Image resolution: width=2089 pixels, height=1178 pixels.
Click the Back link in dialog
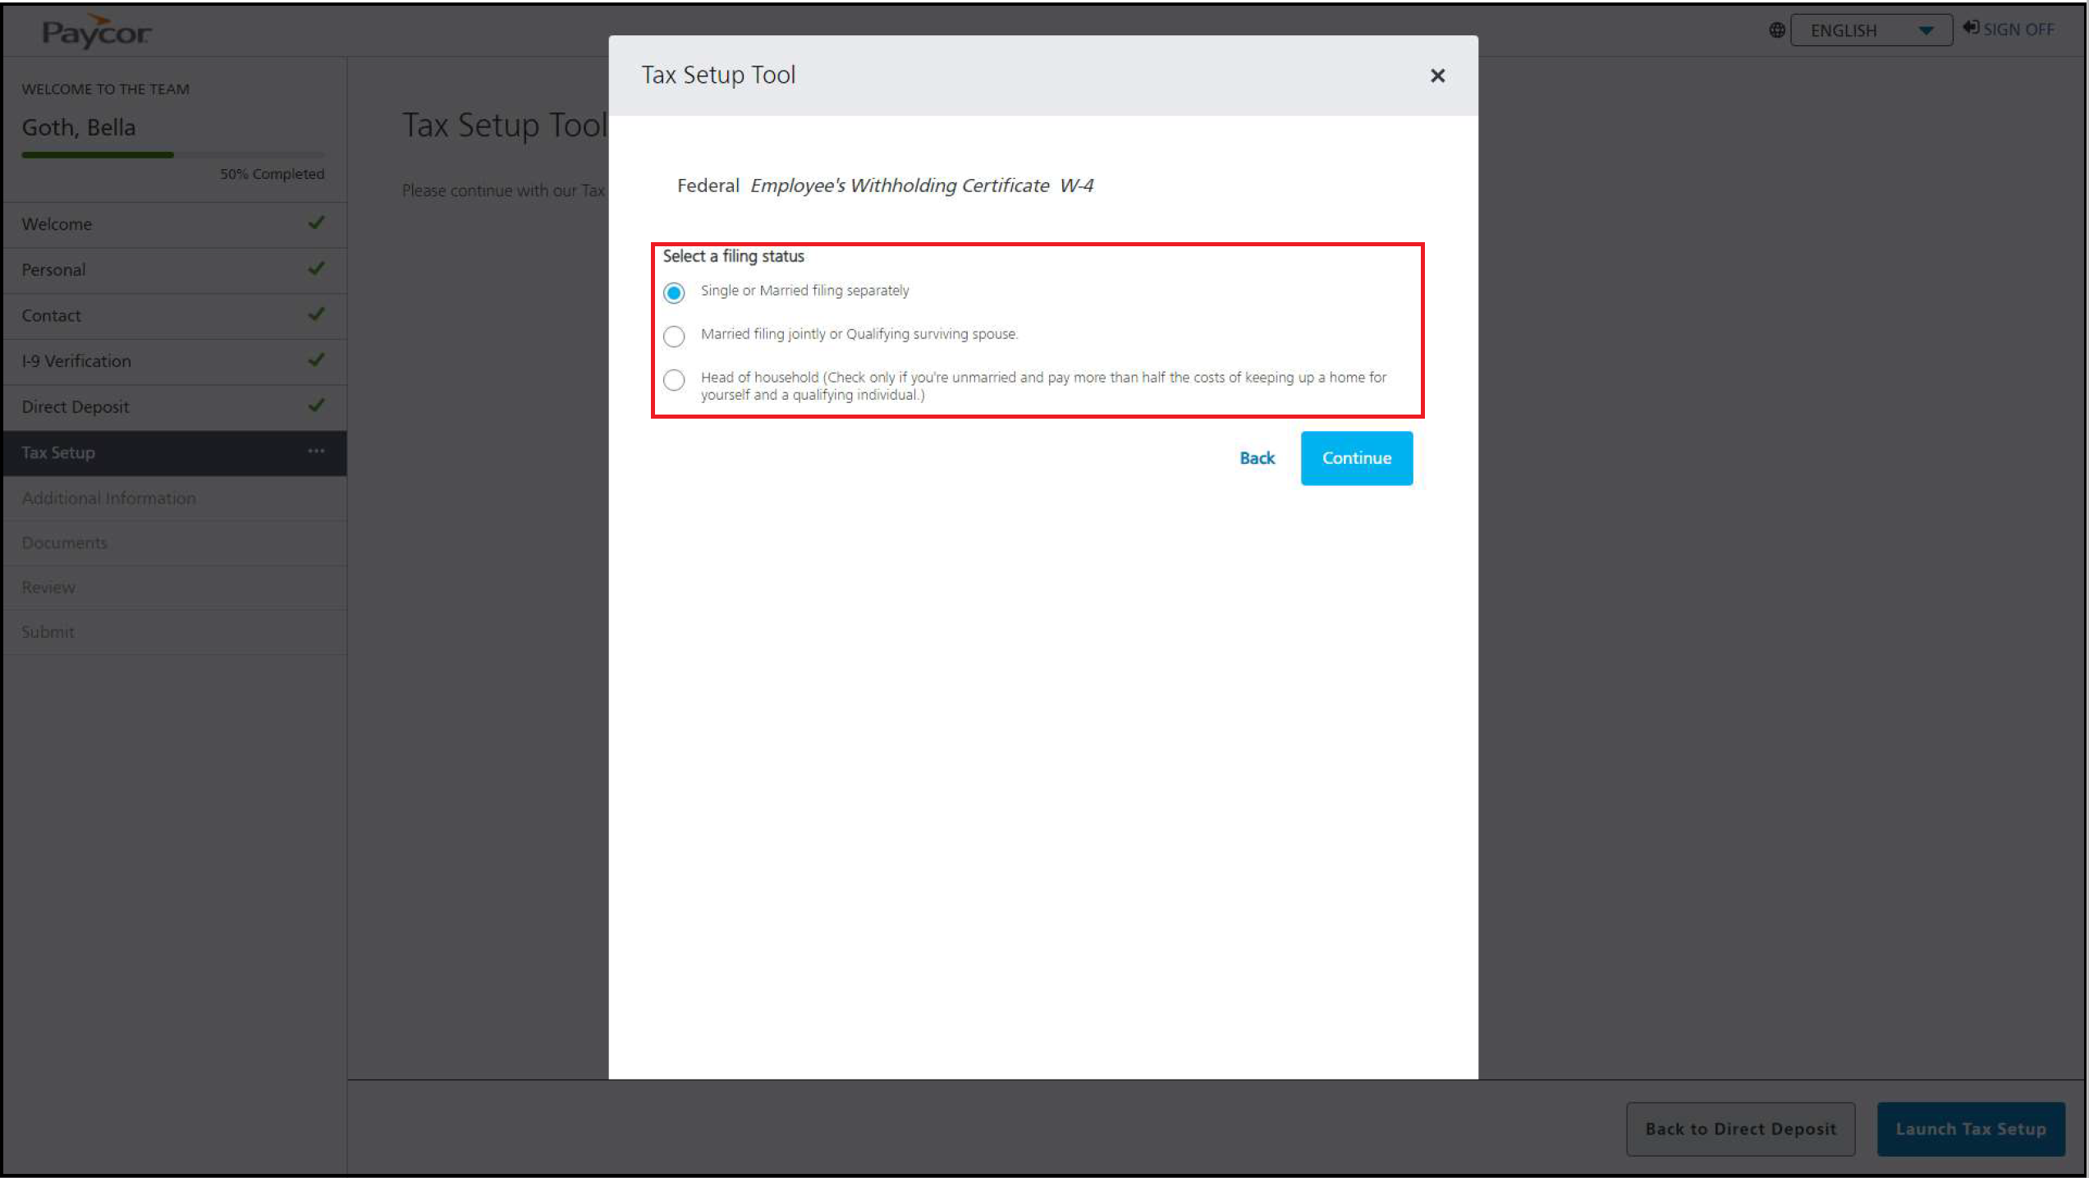coord(1257,458)
